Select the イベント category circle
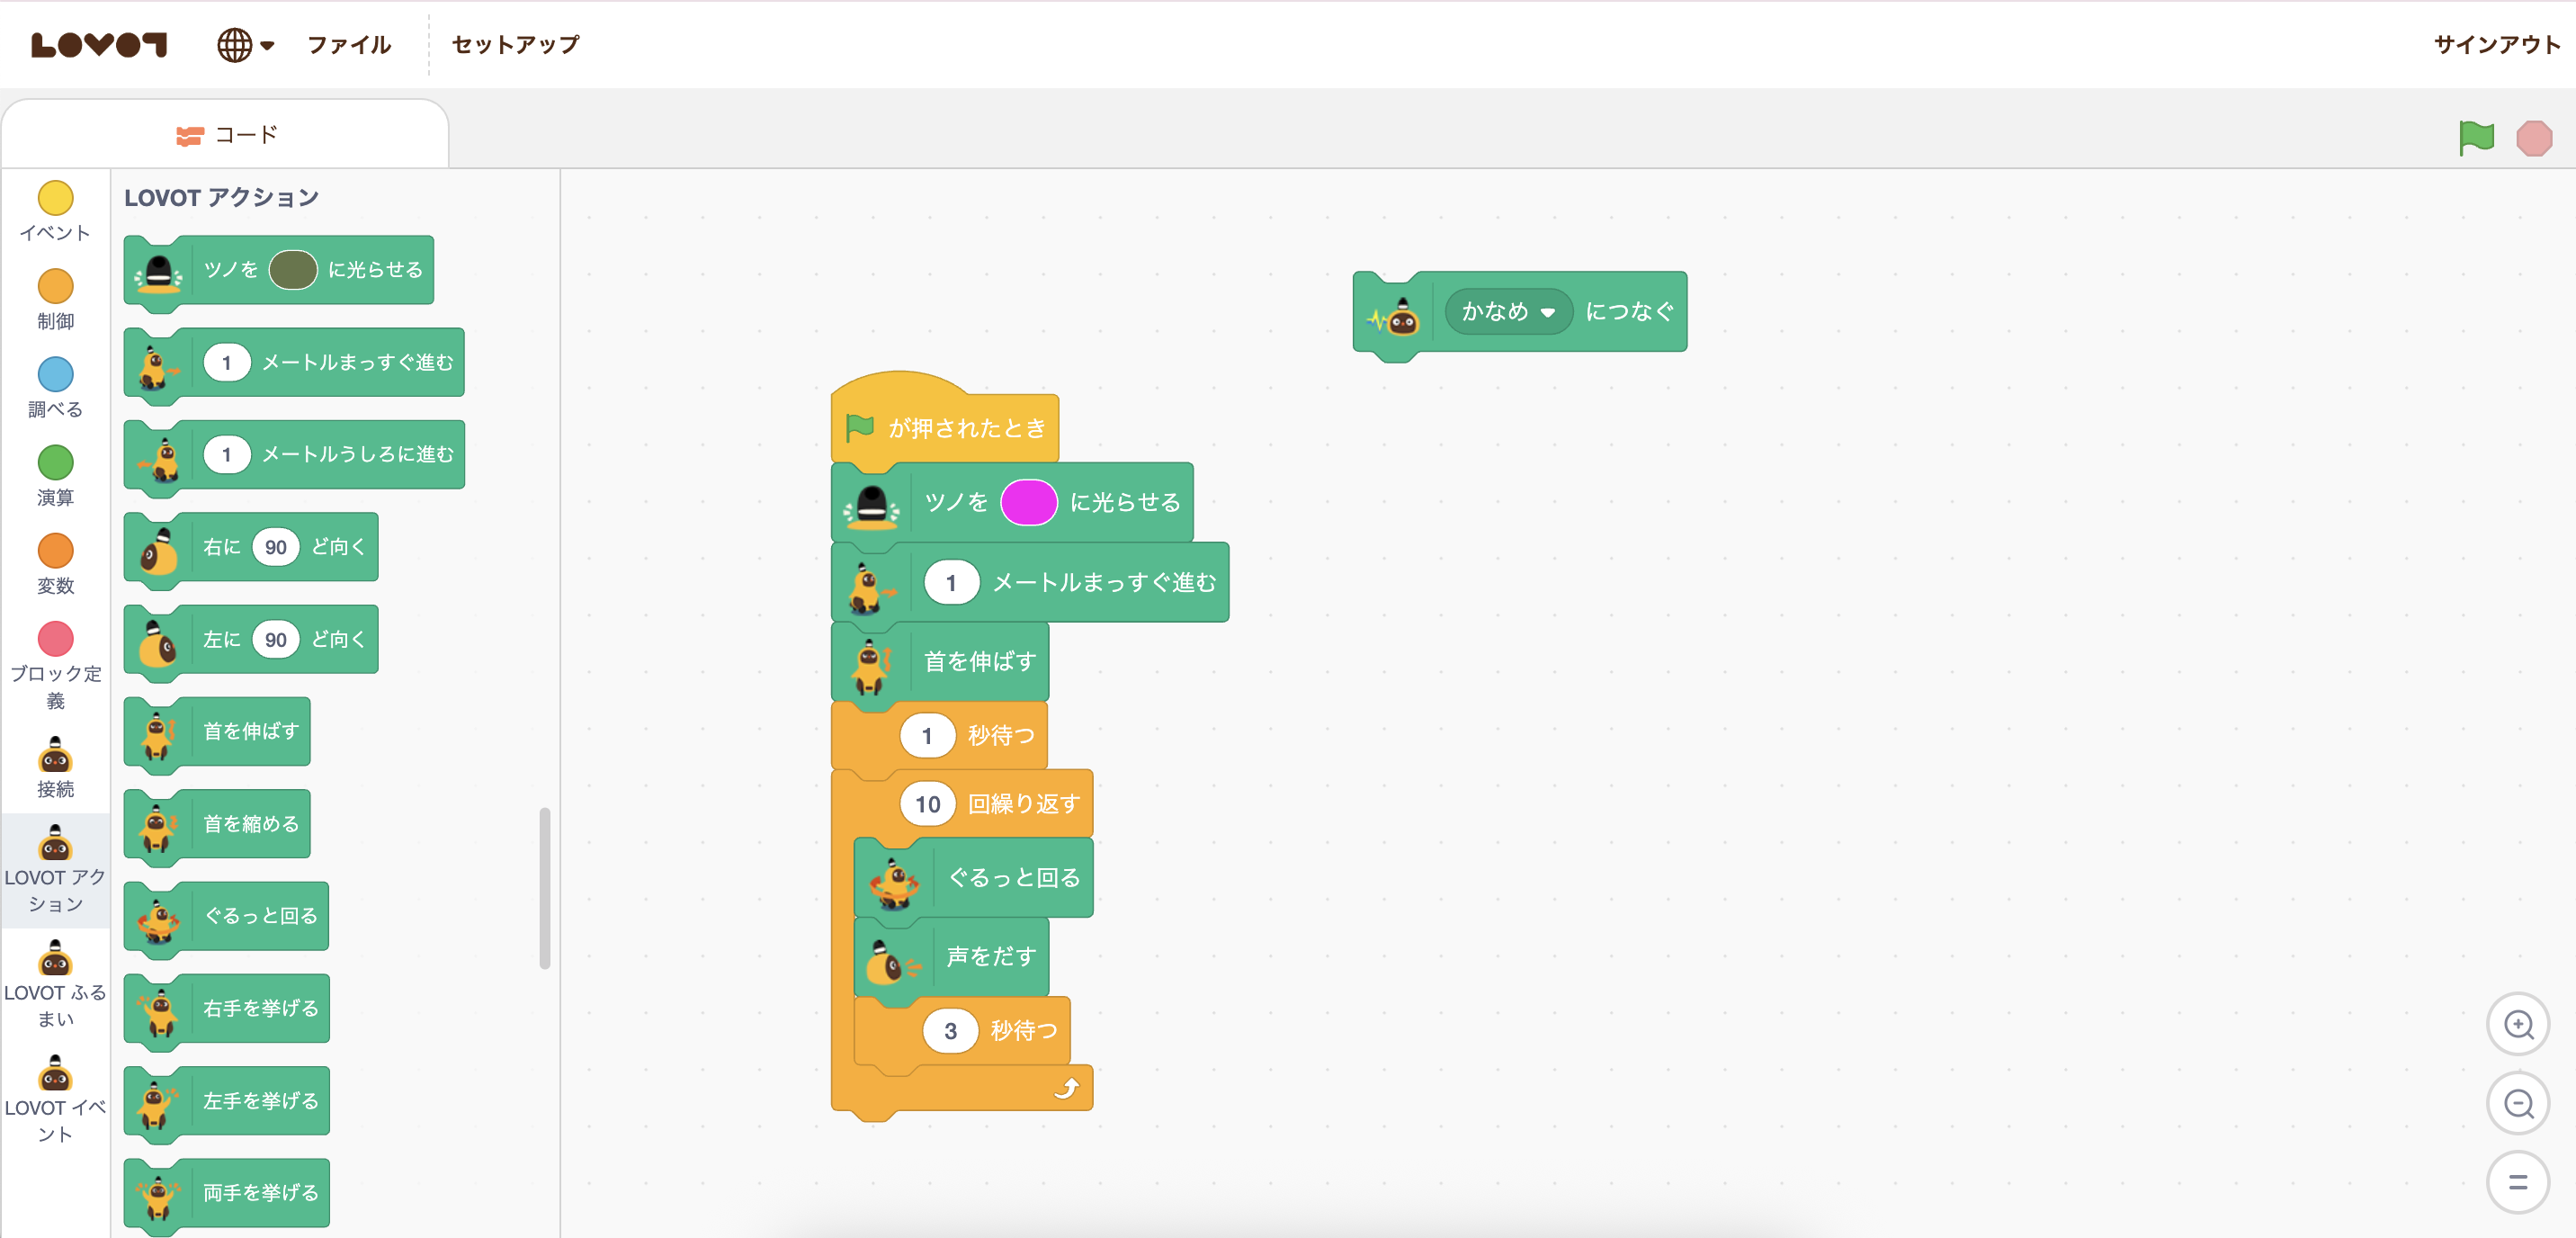 click(55, 198)
